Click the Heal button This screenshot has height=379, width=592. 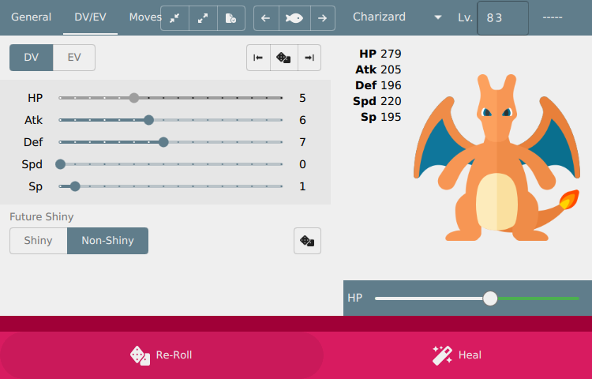coord(457,355)
